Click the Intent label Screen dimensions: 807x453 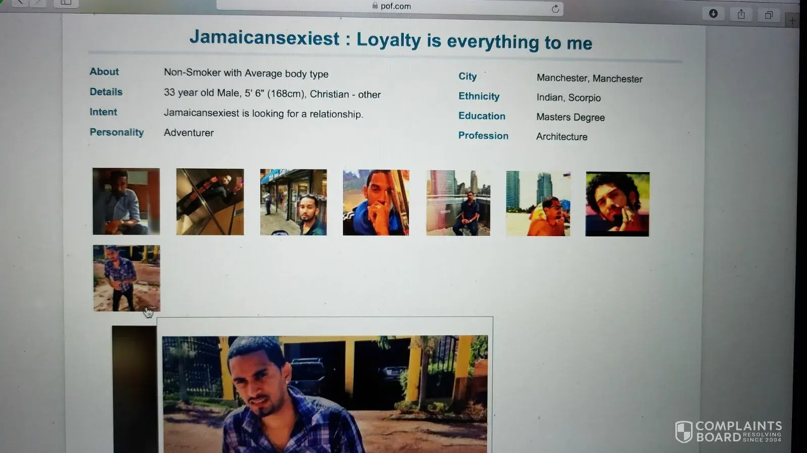coord(103,112)
